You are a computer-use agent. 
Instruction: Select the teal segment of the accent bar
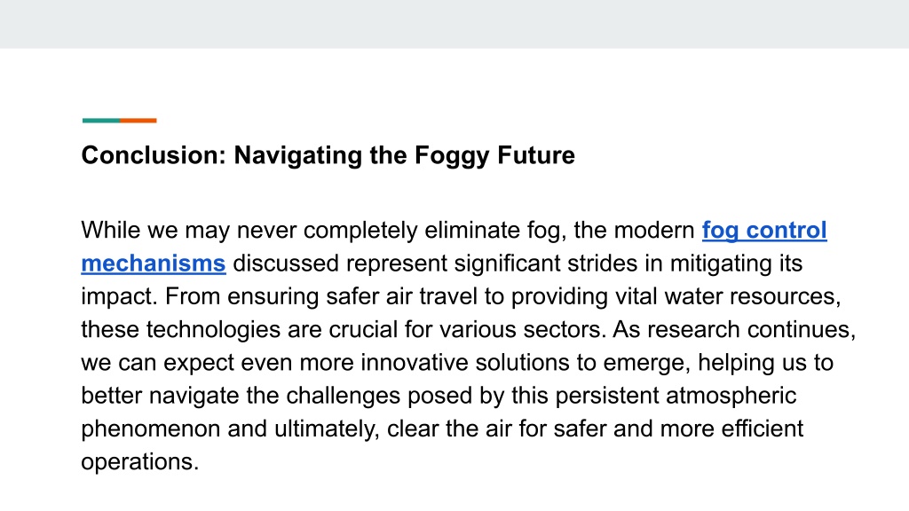[x=101, y=121]
